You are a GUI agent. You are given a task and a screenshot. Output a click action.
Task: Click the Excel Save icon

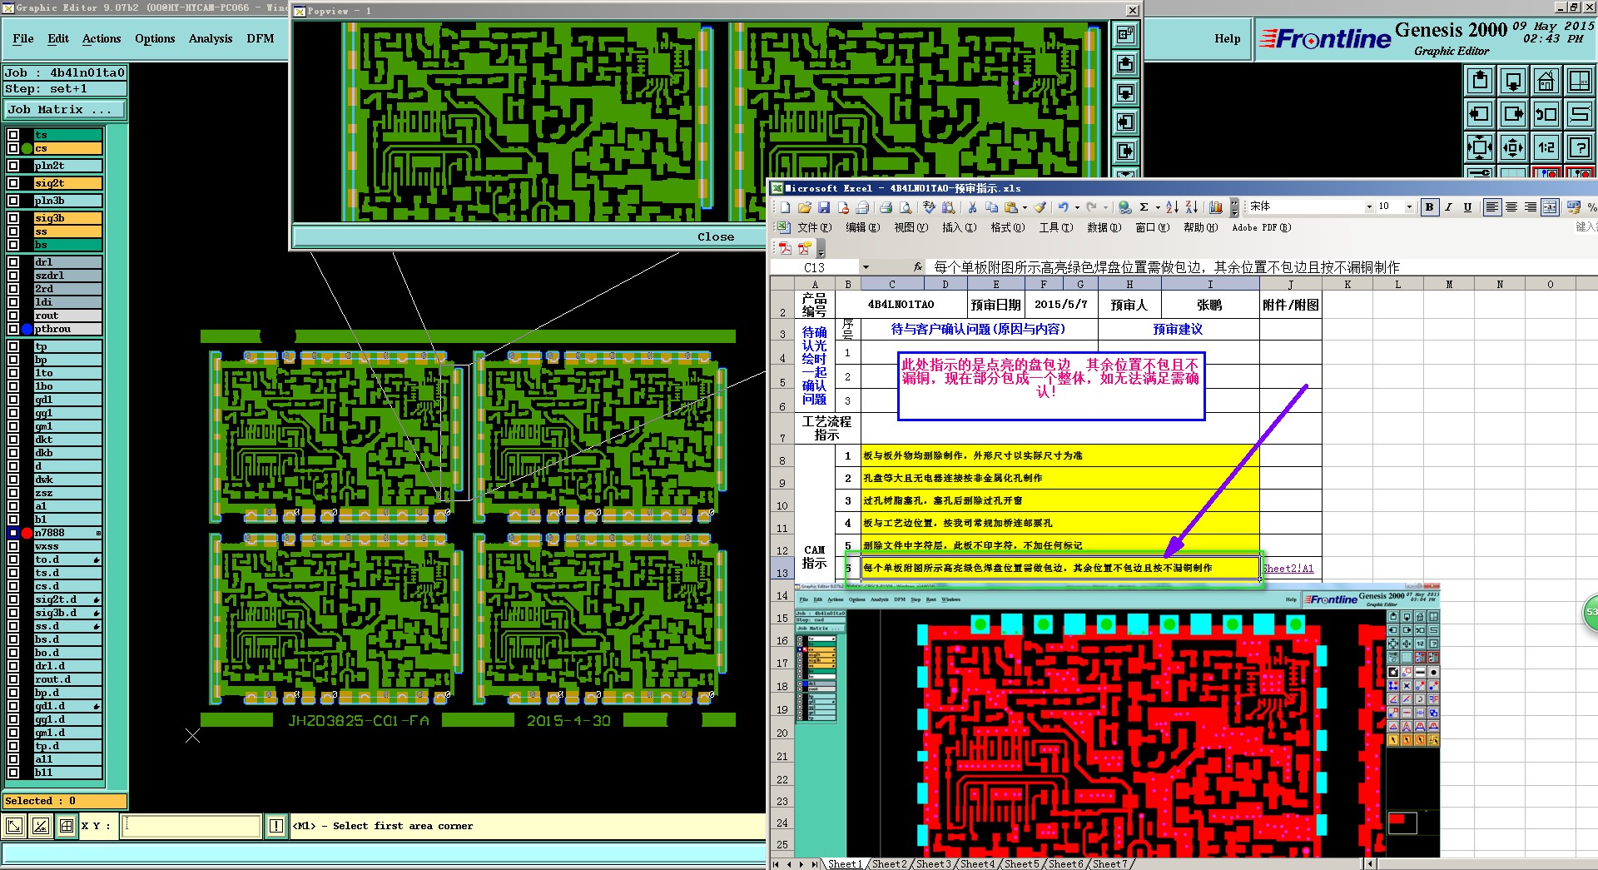(824, 207)
